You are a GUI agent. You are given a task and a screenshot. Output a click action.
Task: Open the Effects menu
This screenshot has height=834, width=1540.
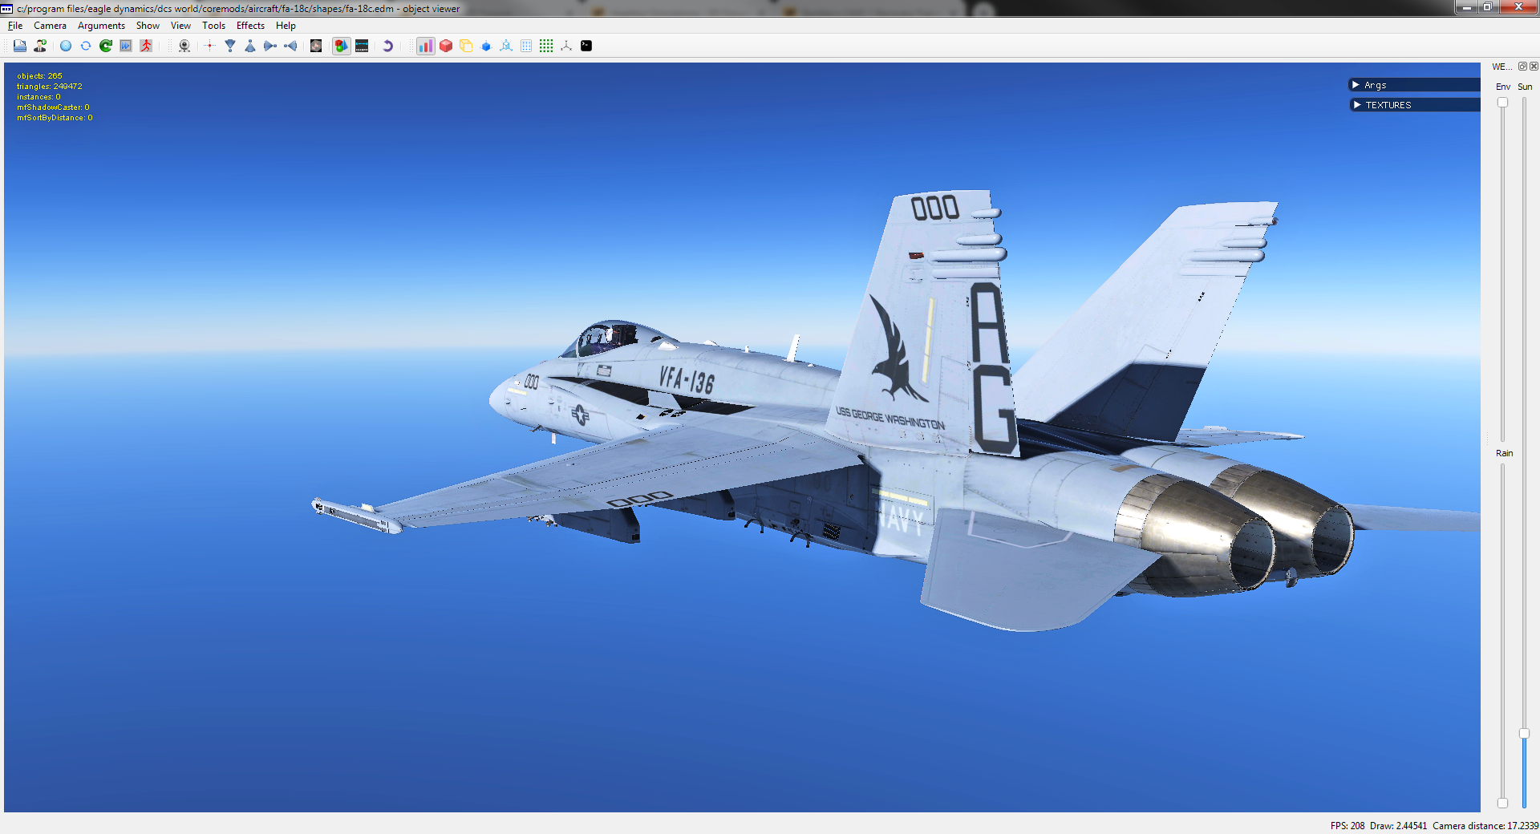(x=250, y=26)
